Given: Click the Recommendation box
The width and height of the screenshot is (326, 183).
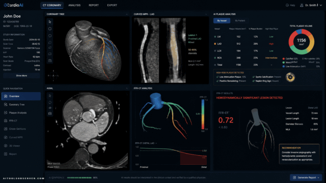Looking at the screenshot, I should coord(299,154).
